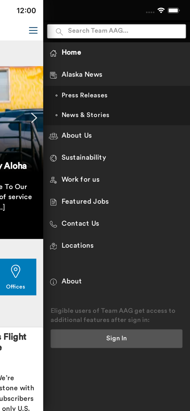This screenshot has height=411, width=190.
Task: Tap the Offices location pin icon
Action: (16, 271)
